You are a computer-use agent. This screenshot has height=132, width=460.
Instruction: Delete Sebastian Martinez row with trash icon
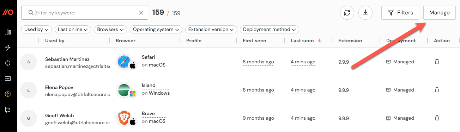coord(437,62)
